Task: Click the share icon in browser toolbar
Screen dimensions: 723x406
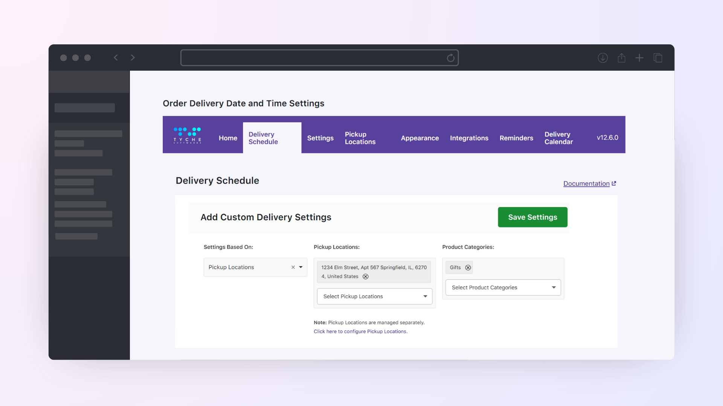Action: [621, 58]
